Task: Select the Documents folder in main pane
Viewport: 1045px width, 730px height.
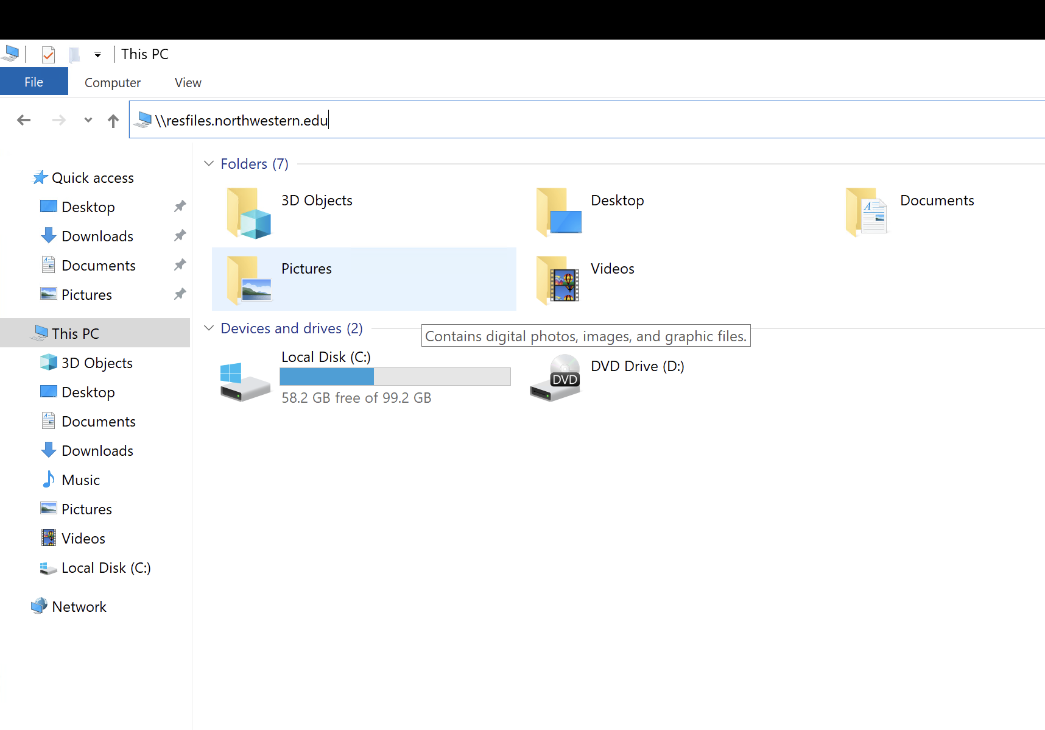Action: [x=866, y=213]
